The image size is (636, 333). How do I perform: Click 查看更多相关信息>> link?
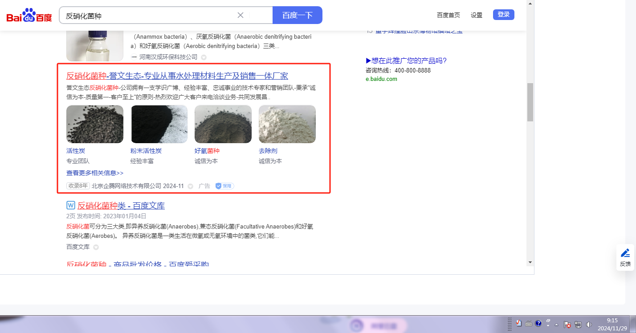95,173
